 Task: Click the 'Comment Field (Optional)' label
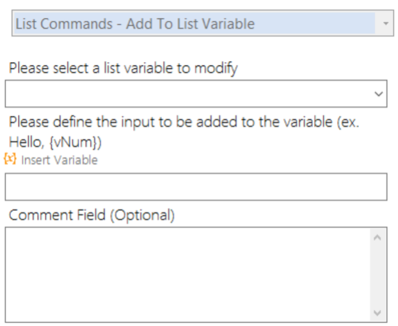[92, 215]
